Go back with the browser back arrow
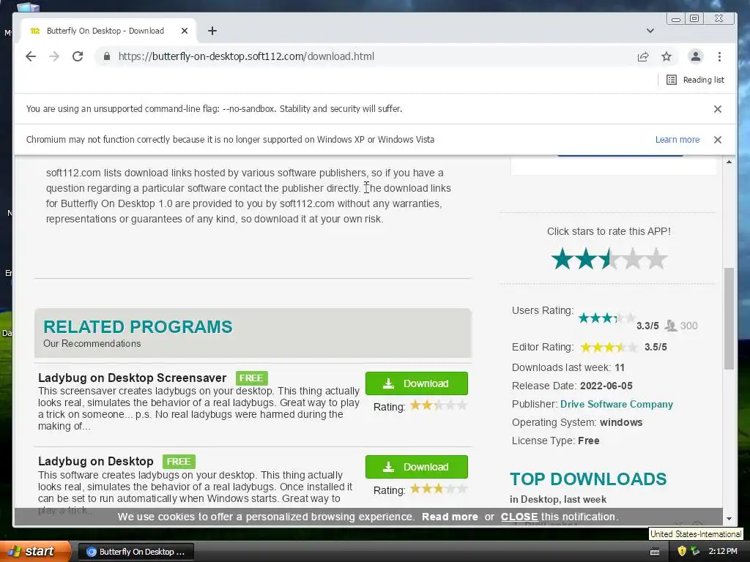This screenshot has width=750, height=562. [x=31, y=56]
